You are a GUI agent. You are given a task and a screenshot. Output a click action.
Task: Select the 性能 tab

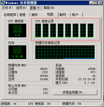click(x=52, y=14)
